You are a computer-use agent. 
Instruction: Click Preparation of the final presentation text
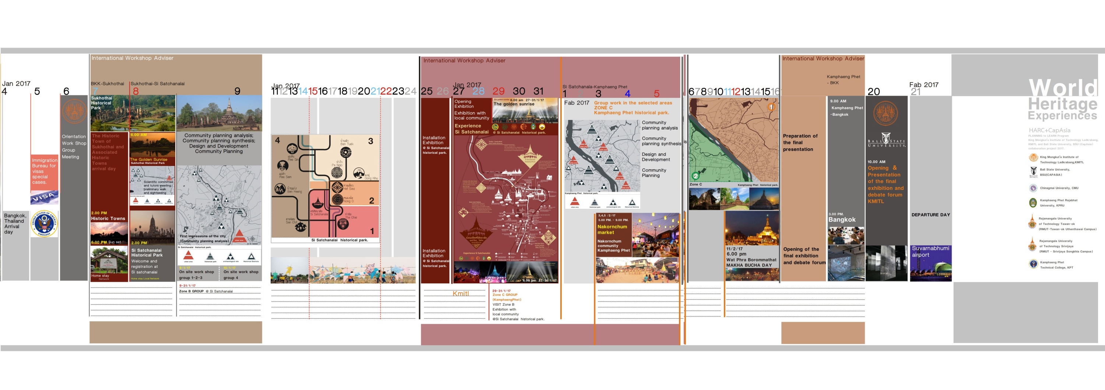pos(800,143)
